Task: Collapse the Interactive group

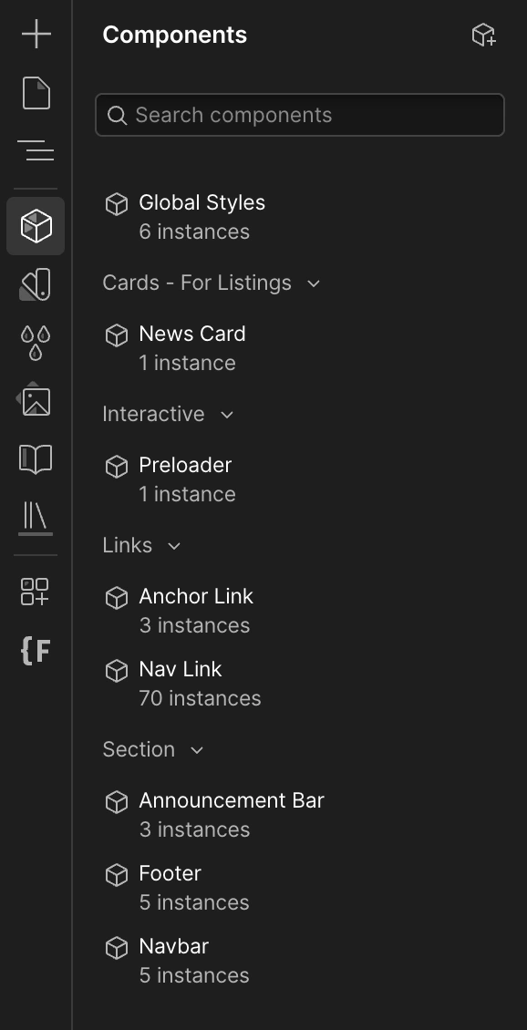Action: 227,415
